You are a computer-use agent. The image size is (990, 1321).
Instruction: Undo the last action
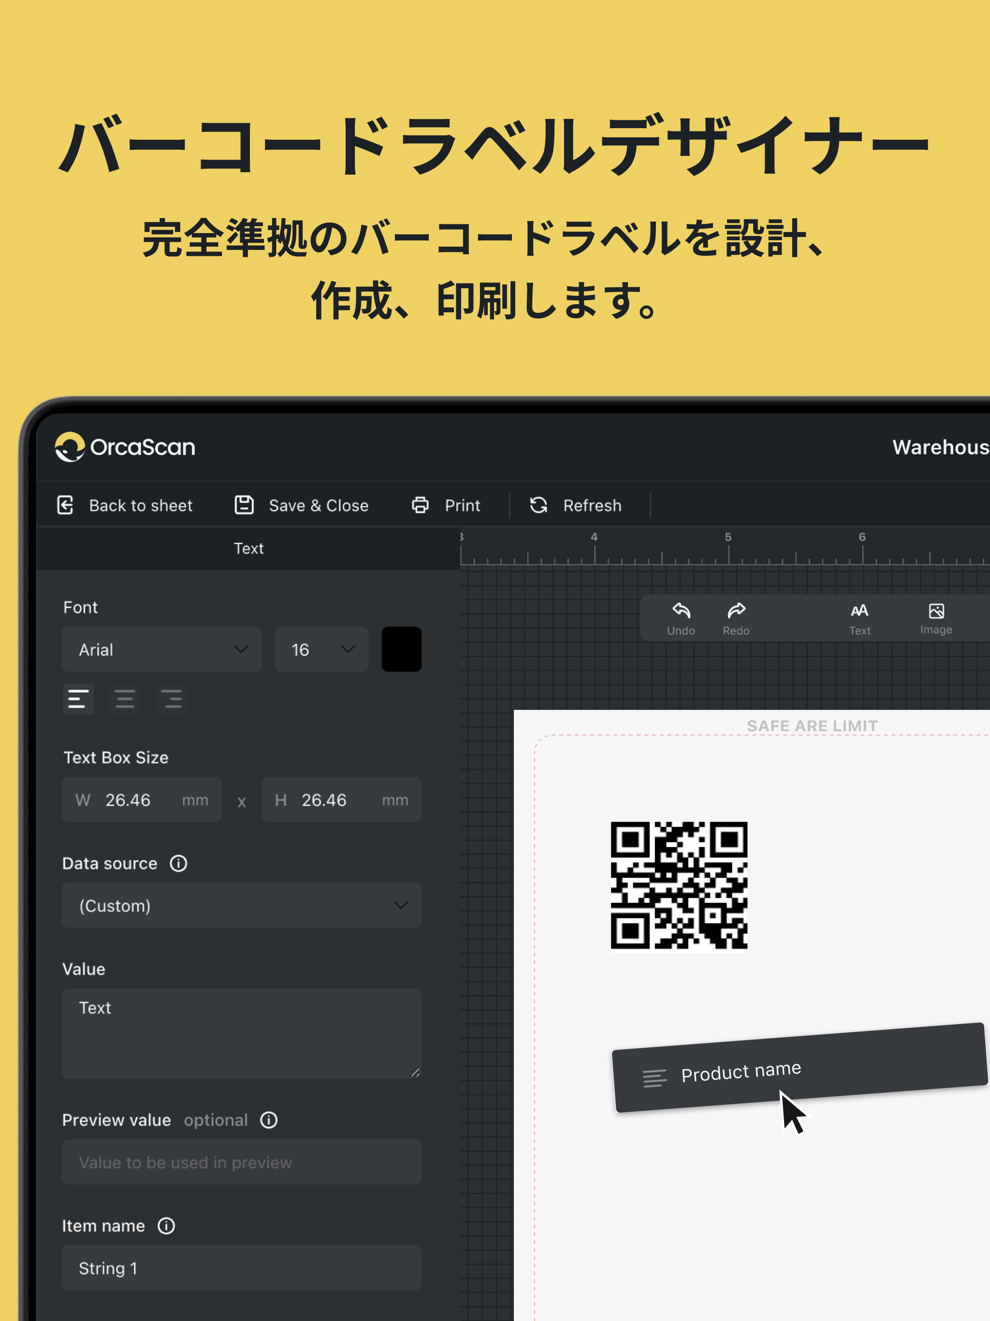tap(681, 619)
